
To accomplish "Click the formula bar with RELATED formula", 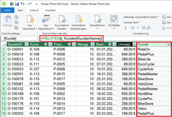I will [x=72, y=38].
